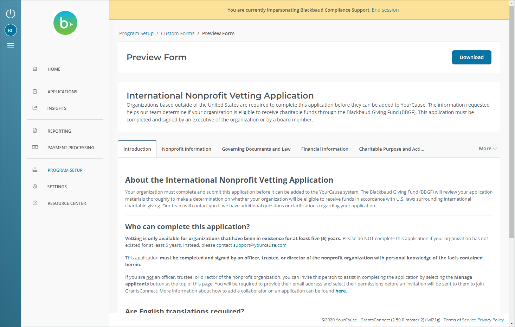
Task: Click the support@yourcause.com email link
Action: click(x=260, y=245)
